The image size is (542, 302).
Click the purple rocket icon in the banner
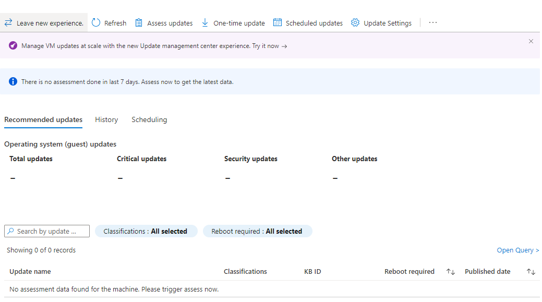pos(13,46)
